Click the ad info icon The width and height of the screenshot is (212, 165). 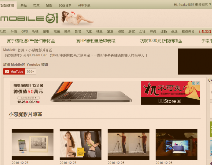[194, 83]
